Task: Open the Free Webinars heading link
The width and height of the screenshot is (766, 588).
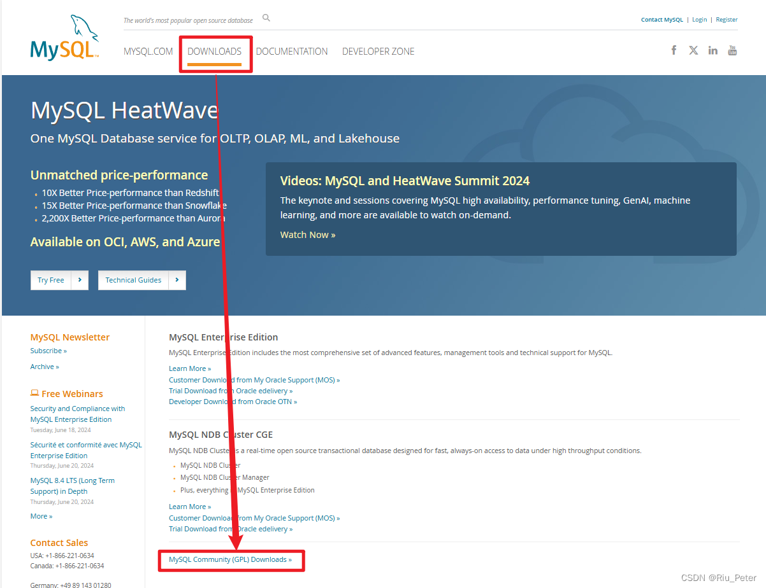Action: [x=72, y=394]
